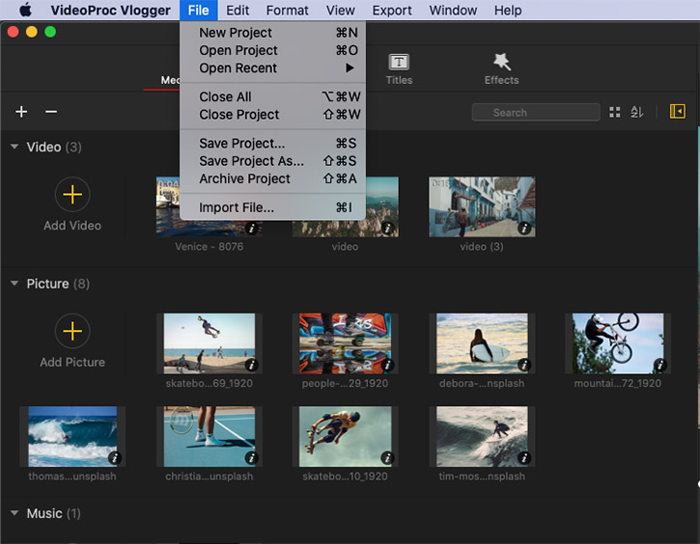Show info for debora unsplash picture
Viewport: 700px width, 544px height.
pyautogui.click(x=523, y=366)
